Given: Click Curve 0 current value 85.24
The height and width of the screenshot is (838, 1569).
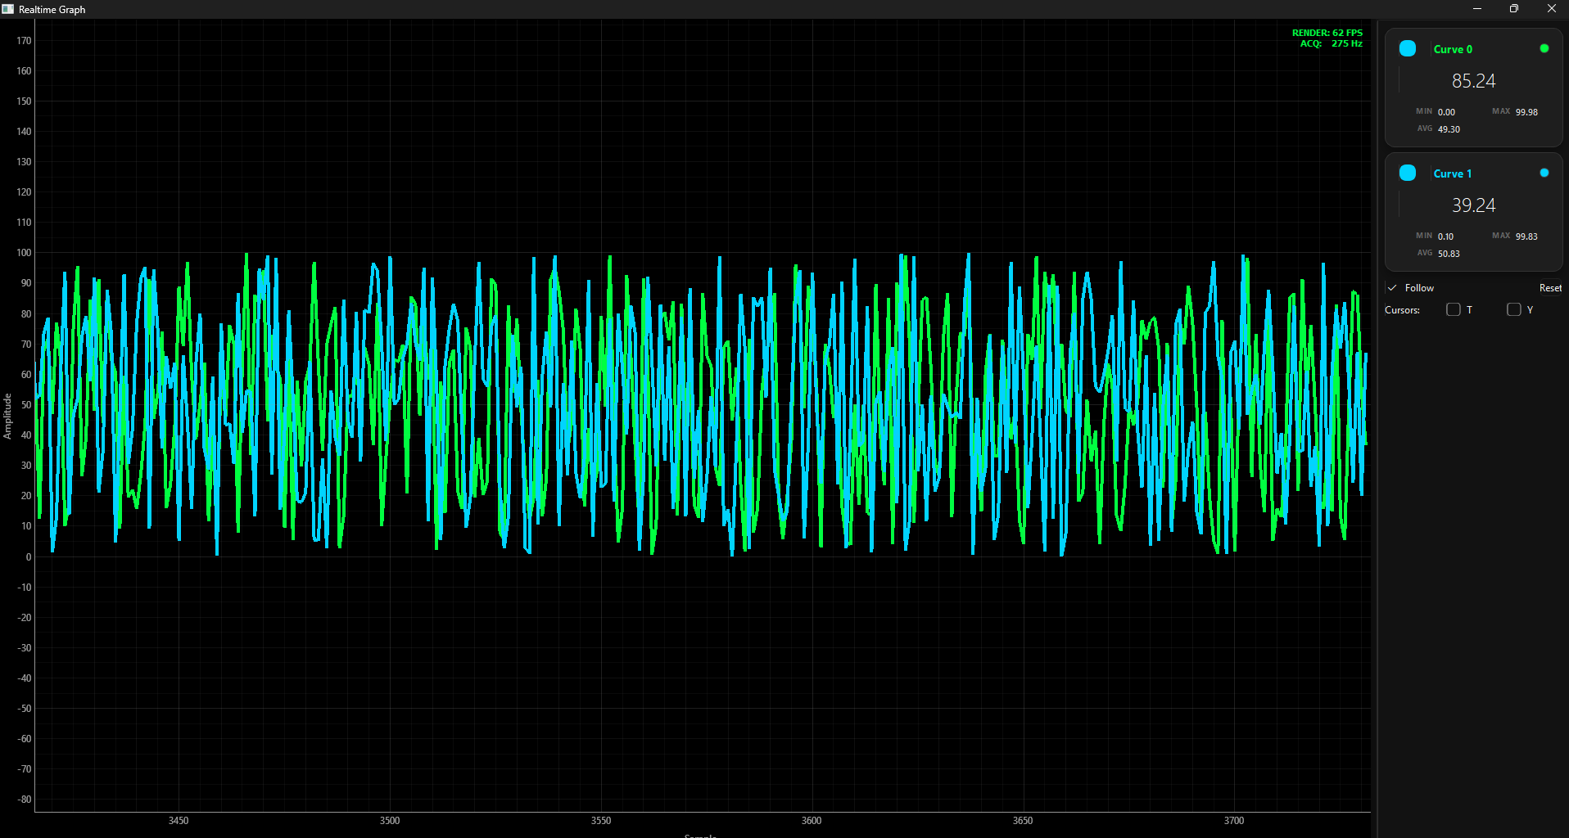Looking at the screenshot, I should click(1473, 82).
